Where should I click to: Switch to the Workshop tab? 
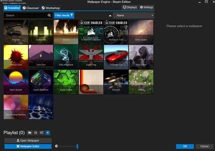tap(51, 7)
